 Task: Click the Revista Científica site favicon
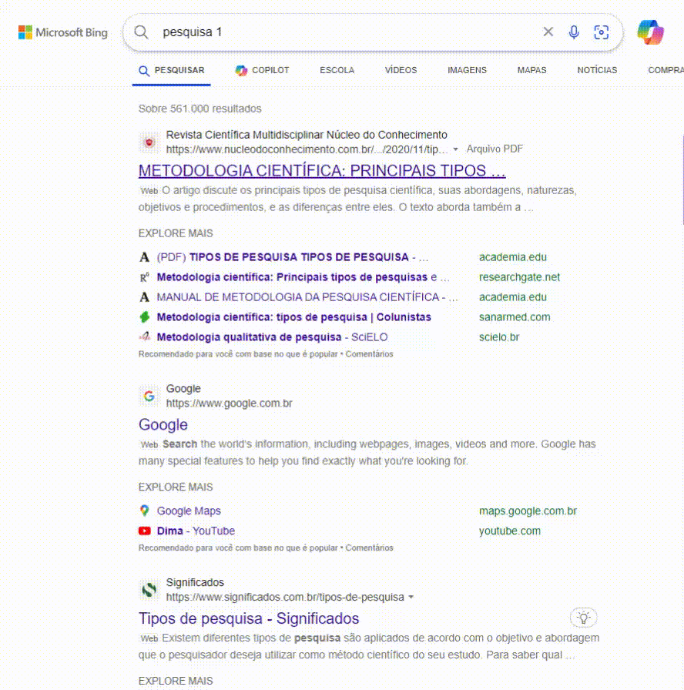(149, 142)
